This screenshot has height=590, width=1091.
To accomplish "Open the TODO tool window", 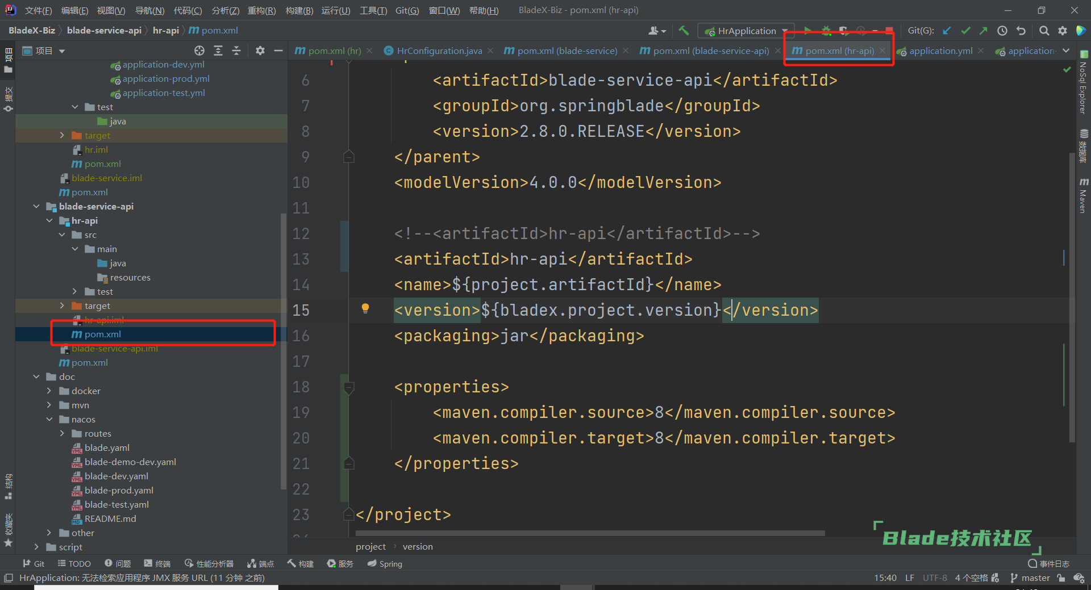I will 74,564.
